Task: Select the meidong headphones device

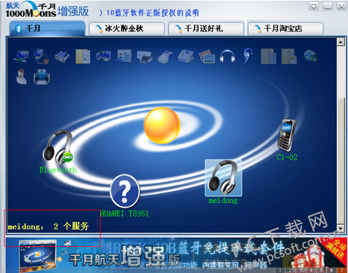Action: click(x=223, y=178)
